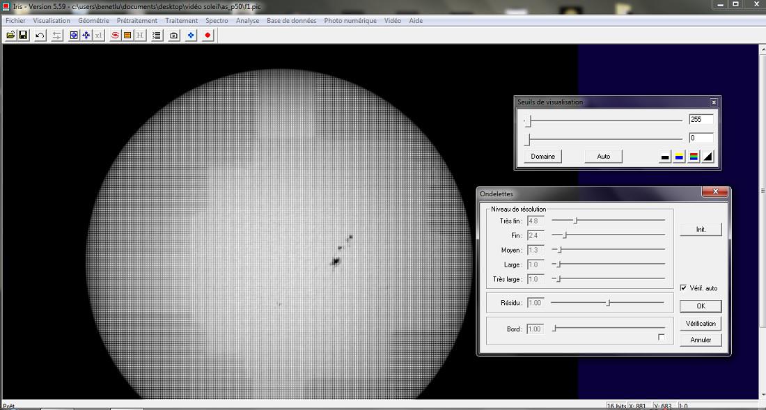Click the Moyen slider handle
The width and height of the screenshot is (766, 410).
(x=560, y=250)
